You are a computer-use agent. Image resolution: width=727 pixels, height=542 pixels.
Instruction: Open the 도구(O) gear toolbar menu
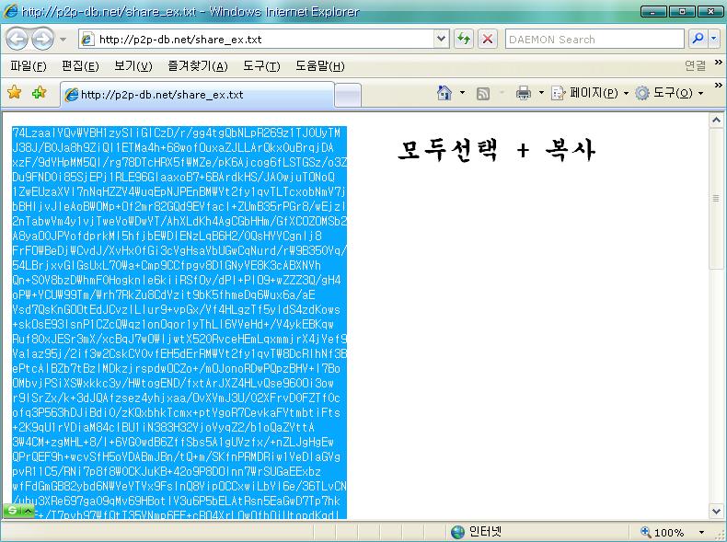pyautogui.click(x=669, y=93)
